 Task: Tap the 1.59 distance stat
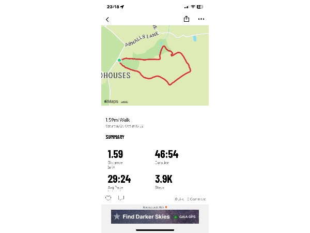coord(115,154)
